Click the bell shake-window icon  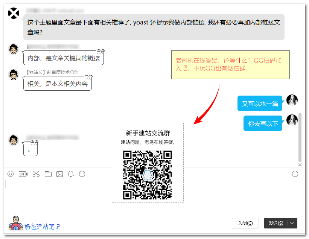click(x=71, y=174)
